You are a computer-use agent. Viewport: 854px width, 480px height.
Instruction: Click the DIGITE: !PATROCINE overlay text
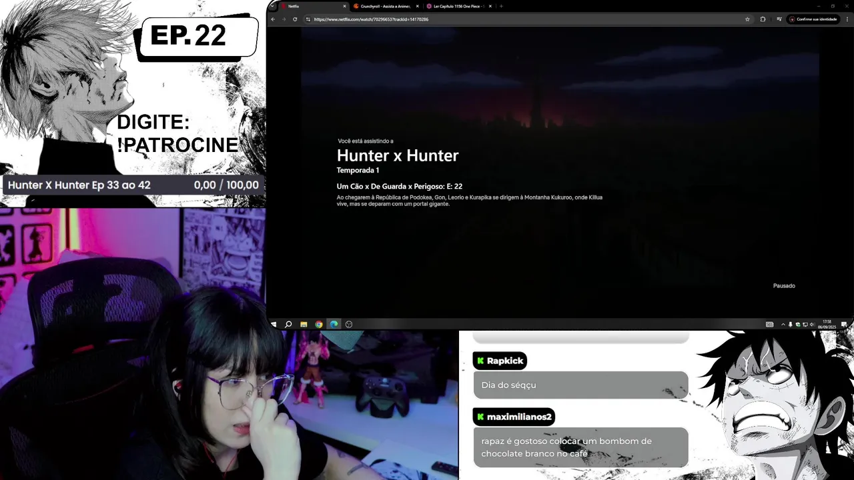point(177,133)
